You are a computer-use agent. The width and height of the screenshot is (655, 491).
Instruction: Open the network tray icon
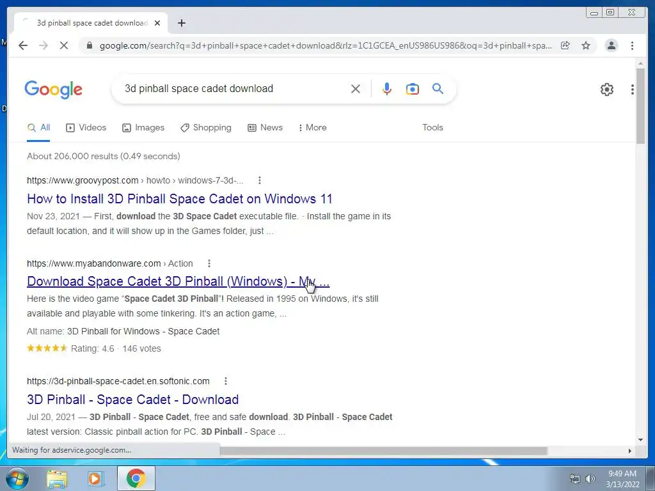click(575, 479)
